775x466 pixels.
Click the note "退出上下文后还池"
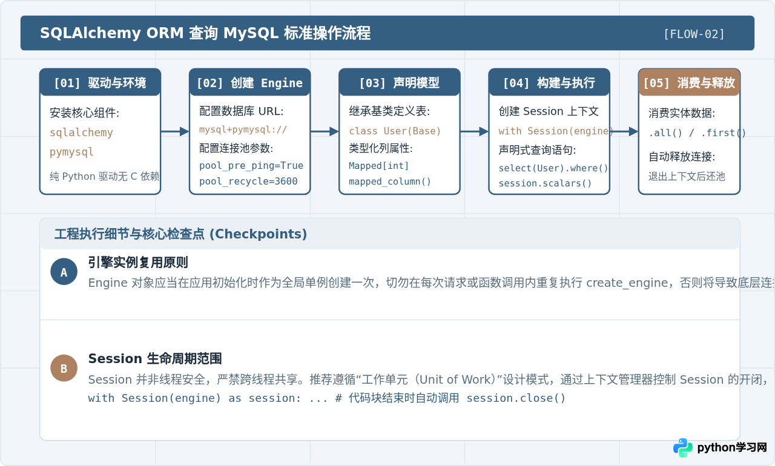click(687, 177)
